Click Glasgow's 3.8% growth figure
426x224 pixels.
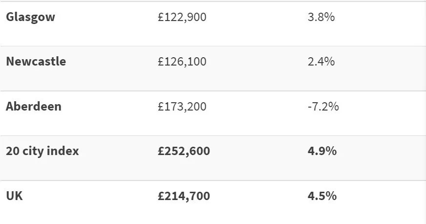(321, 17)
